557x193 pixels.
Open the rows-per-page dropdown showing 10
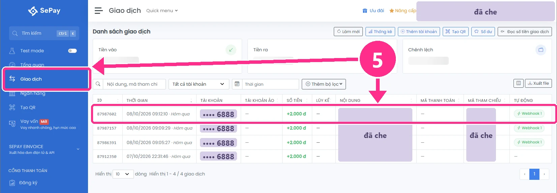[123, 174]
